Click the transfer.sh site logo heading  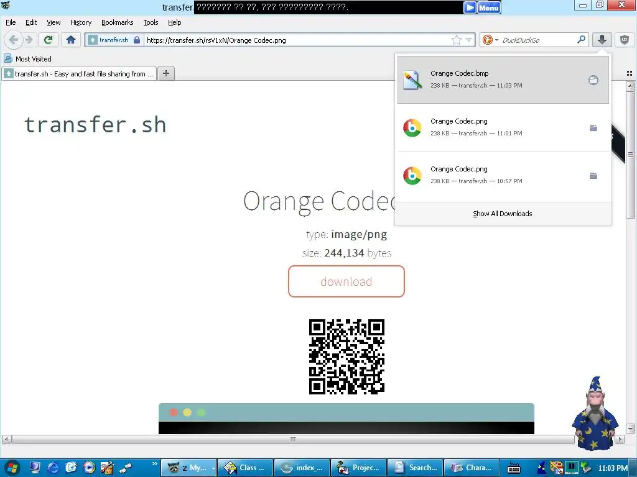(95, 124)
